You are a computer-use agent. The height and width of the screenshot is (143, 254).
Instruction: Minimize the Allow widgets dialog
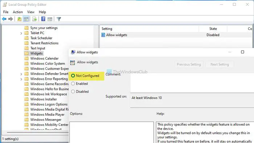click(x=230, y=52)
